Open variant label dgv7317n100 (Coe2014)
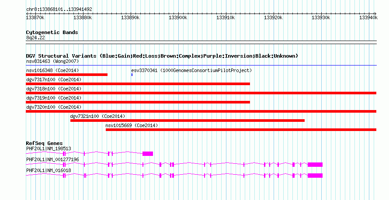This screenshot has height=200, width=389. click(54, 79)
